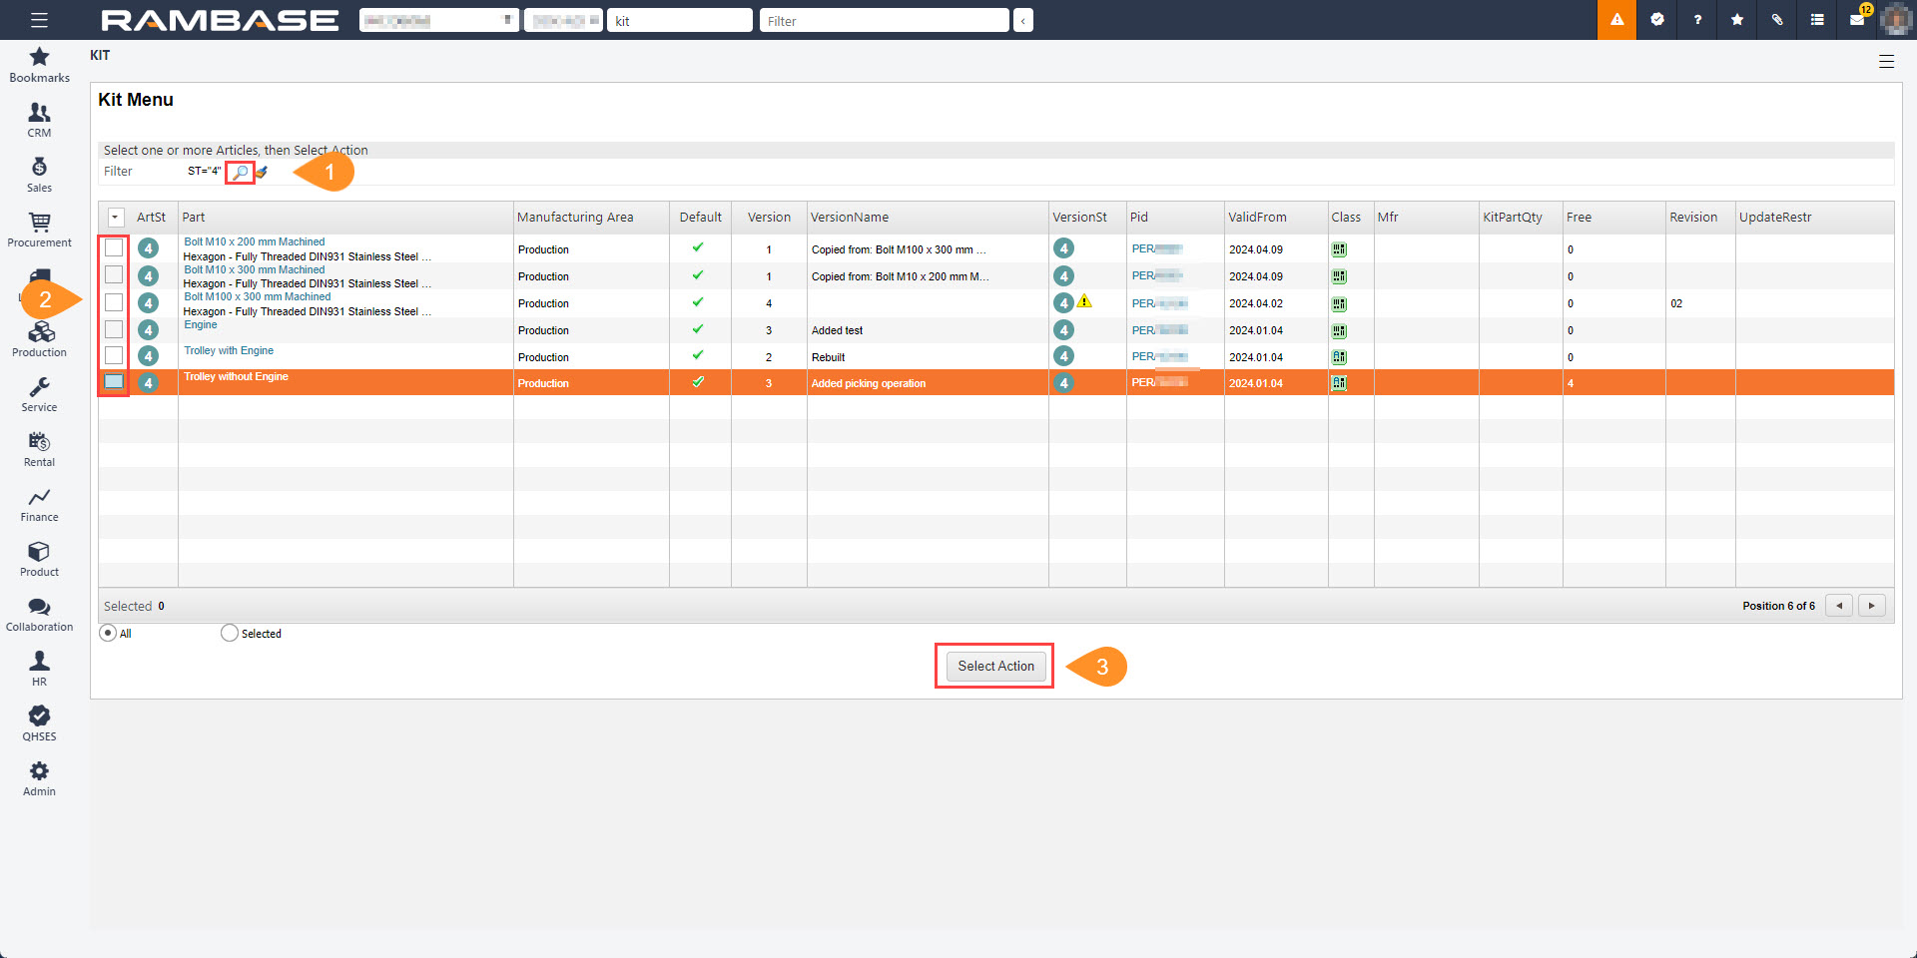Click the top Filter input field
The width and height of the screenshot is (1917, 958).
point(884,21)
